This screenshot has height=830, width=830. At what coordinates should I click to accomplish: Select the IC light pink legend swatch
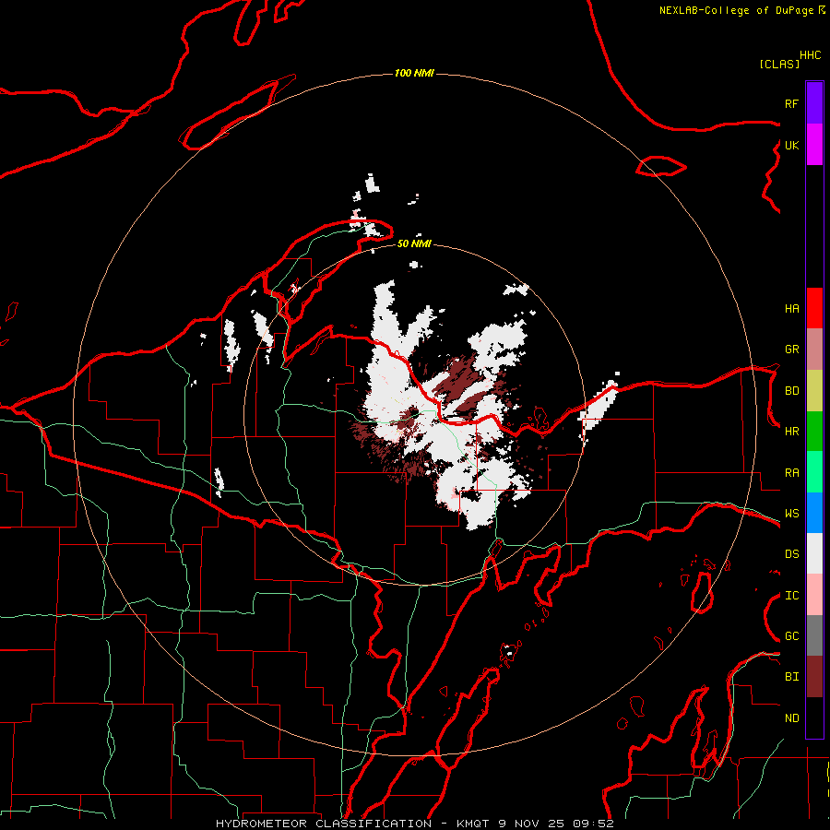pos(814,595)
